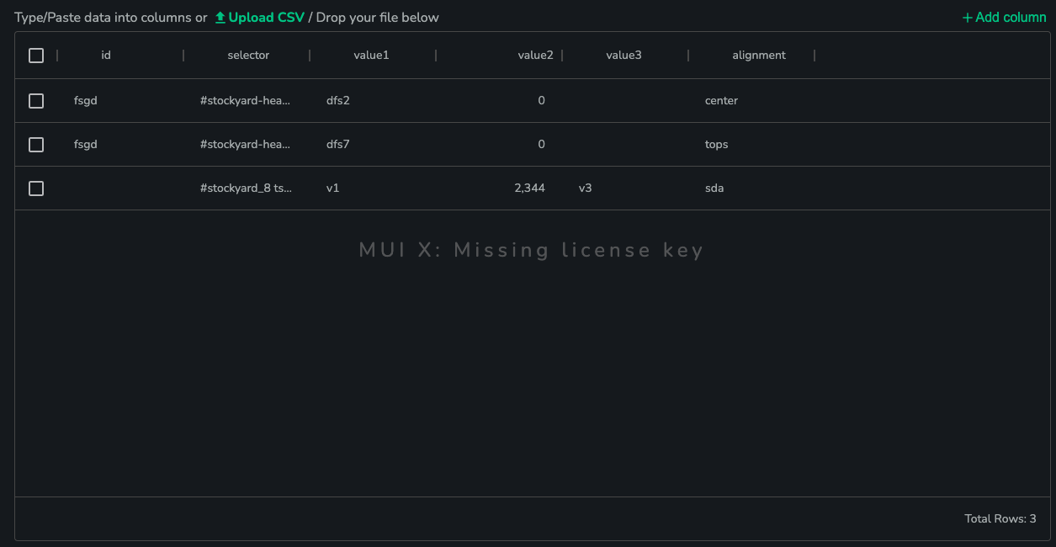Select the checkbox for the sda row

(x=36, y=189)
